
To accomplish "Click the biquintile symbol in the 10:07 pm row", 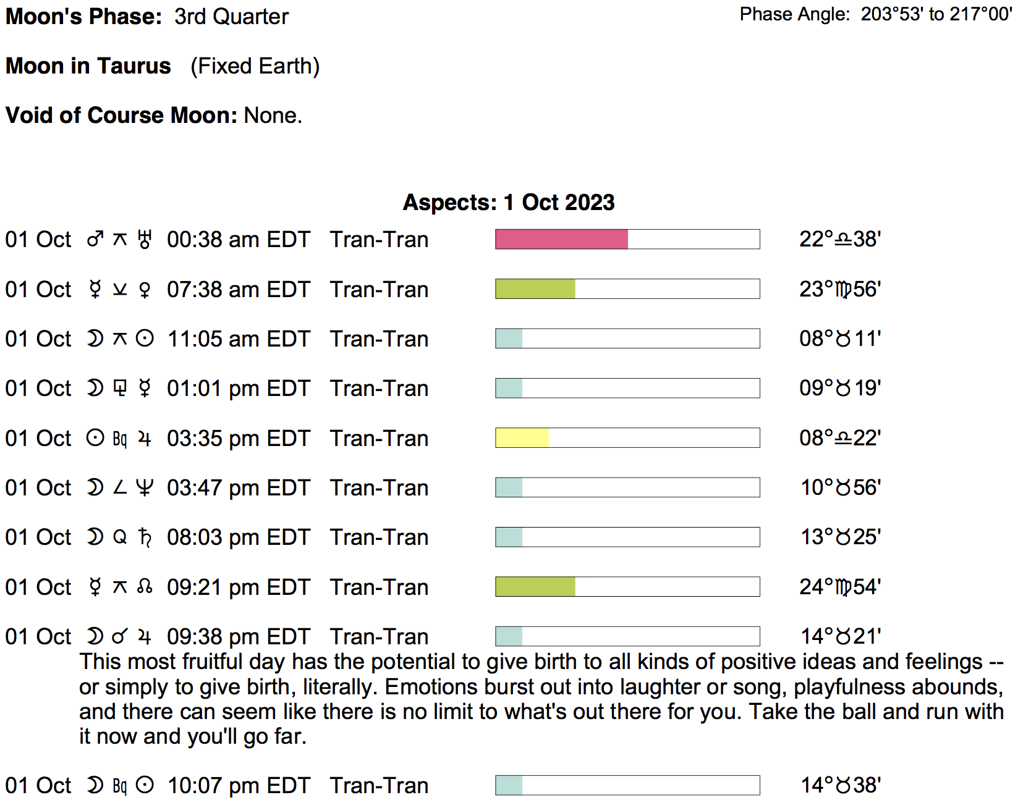I will tap(120, 786).
